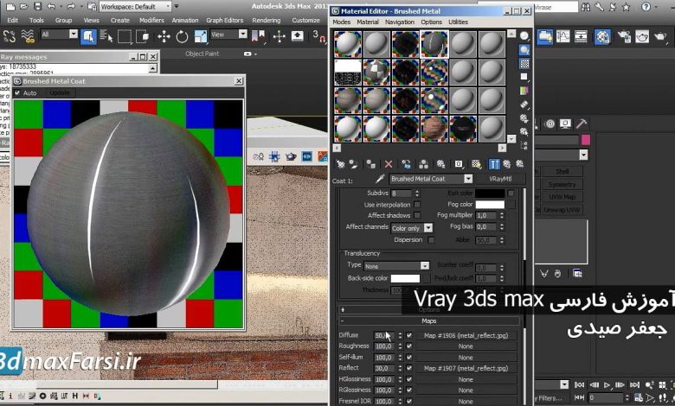675x406 pixels.
Task: Open Brushed Metal Coat material name dropdown
Action: pos(431,179)
